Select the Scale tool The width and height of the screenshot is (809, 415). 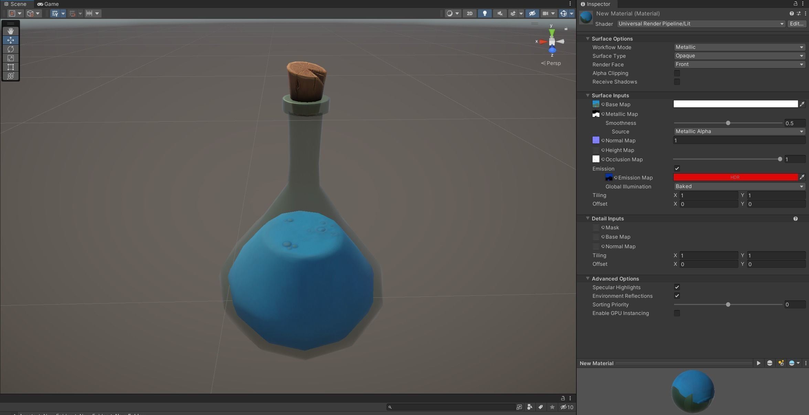11,58
